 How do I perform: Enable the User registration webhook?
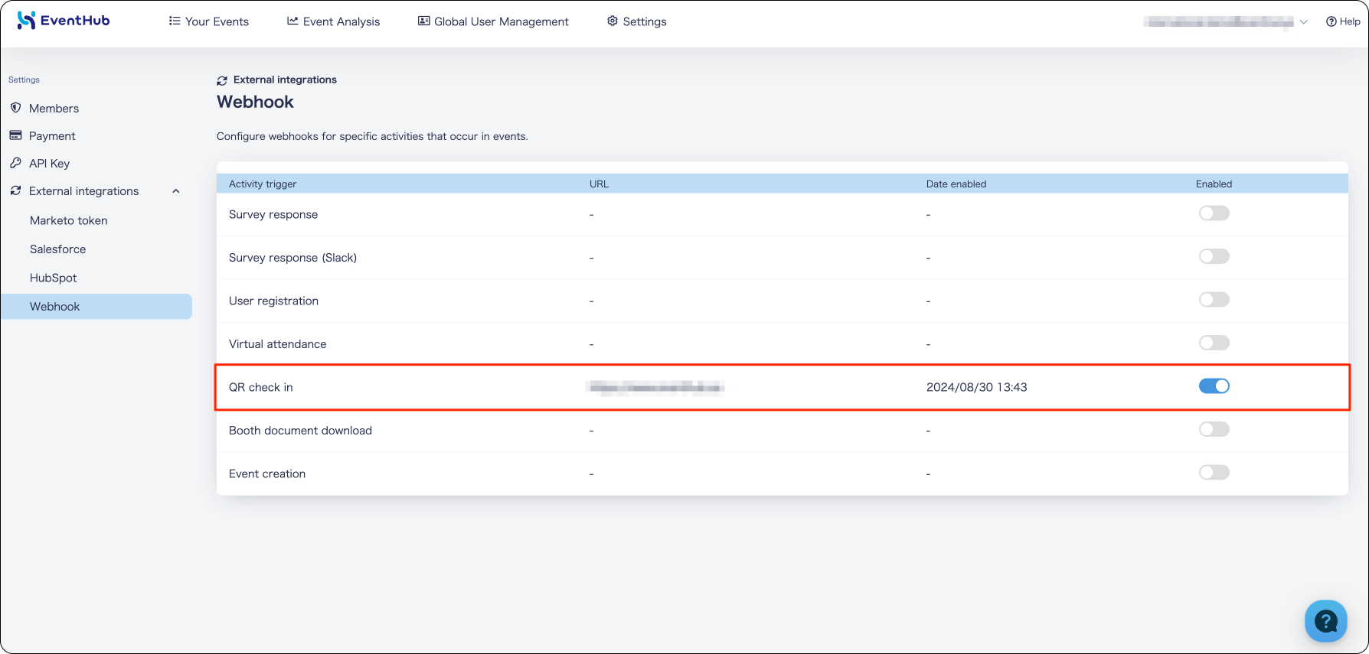[1214, 300]
